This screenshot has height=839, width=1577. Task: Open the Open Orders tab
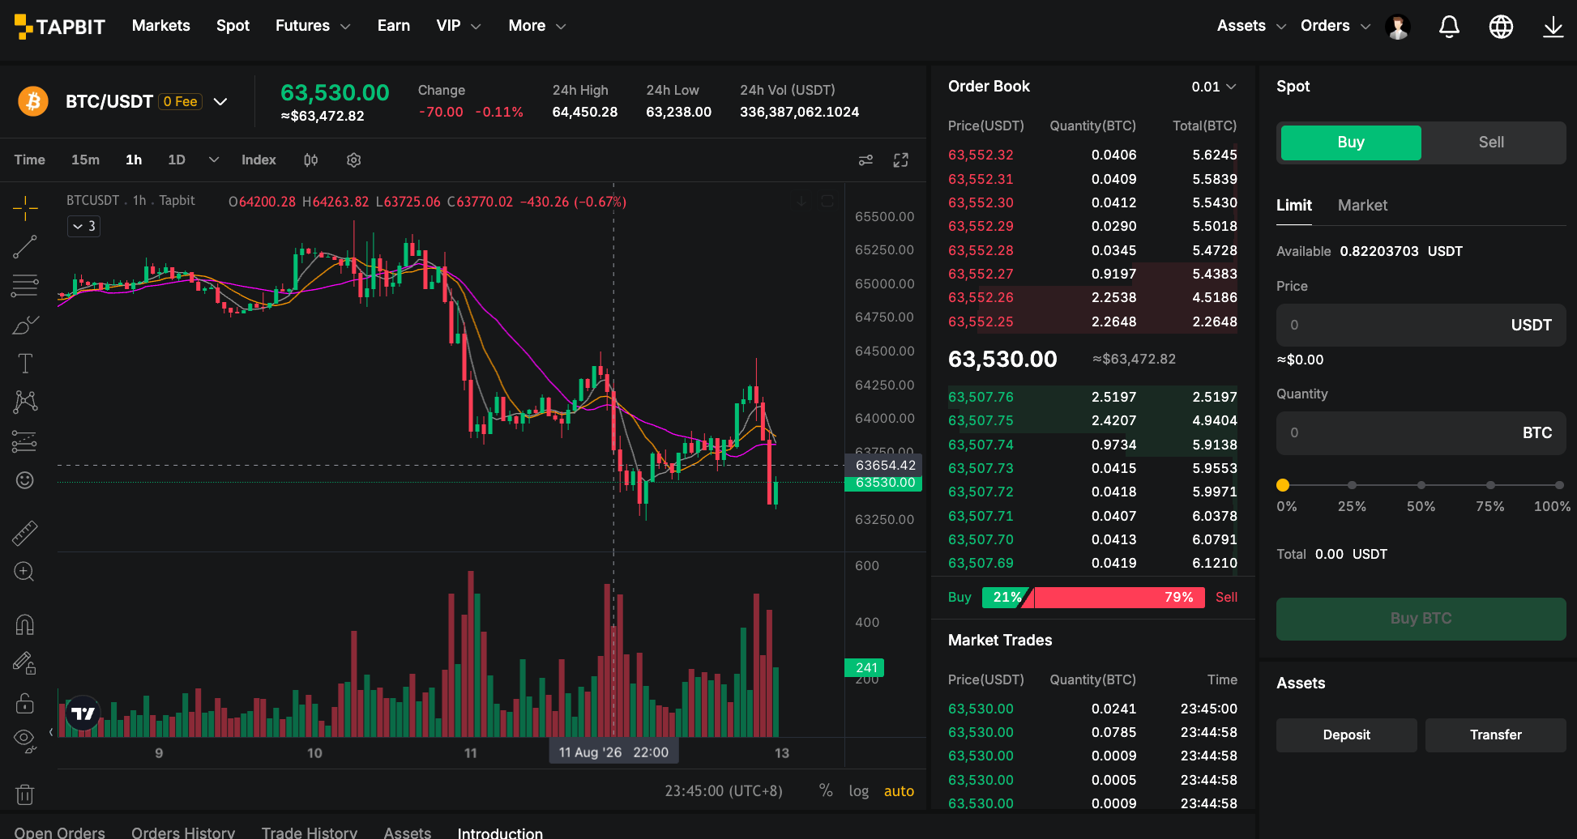tap(60, 833)
